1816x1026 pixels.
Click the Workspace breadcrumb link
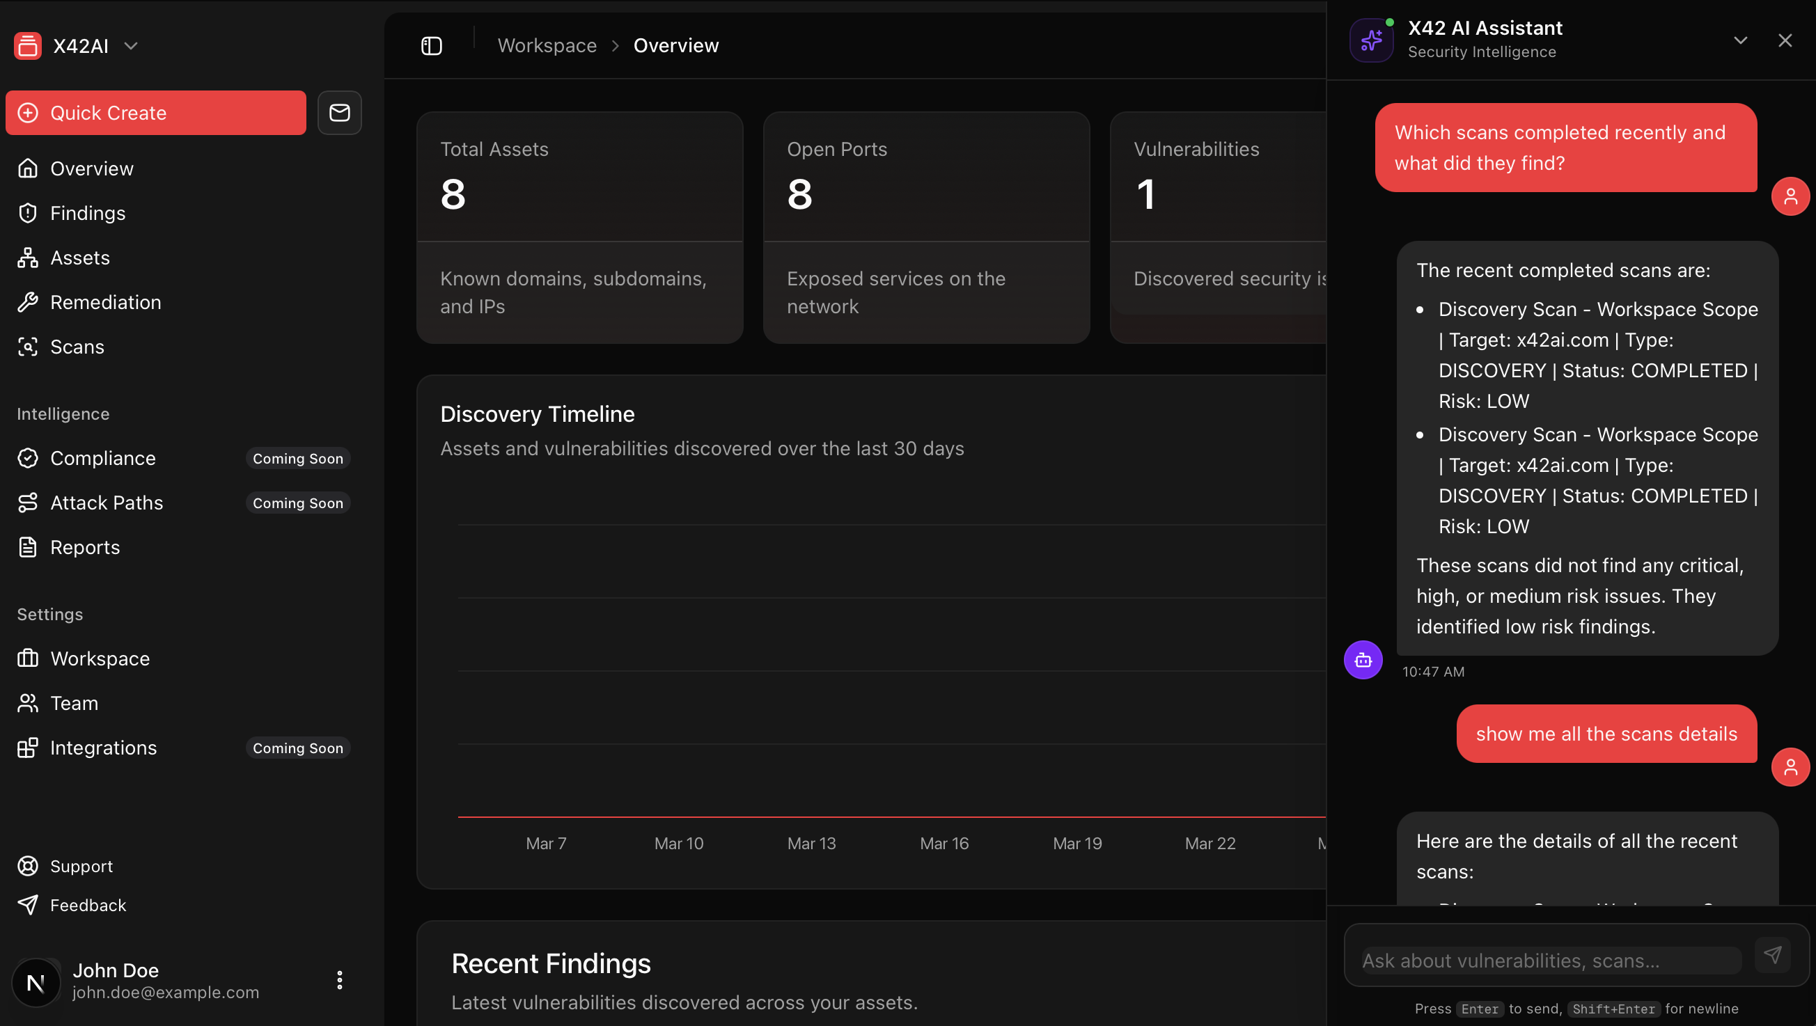tap(547, 46)
